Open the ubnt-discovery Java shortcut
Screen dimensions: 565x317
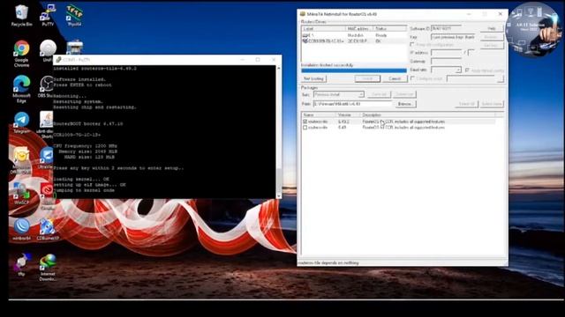(46, 124)
